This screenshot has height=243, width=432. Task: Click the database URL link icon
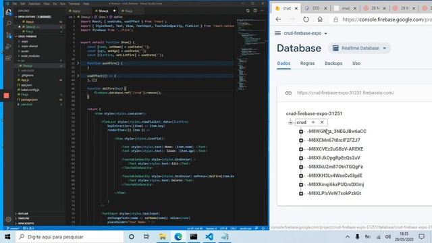288,93
